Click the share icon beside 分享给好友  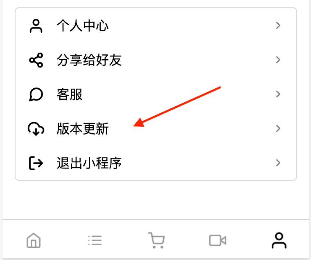point(36,60)
